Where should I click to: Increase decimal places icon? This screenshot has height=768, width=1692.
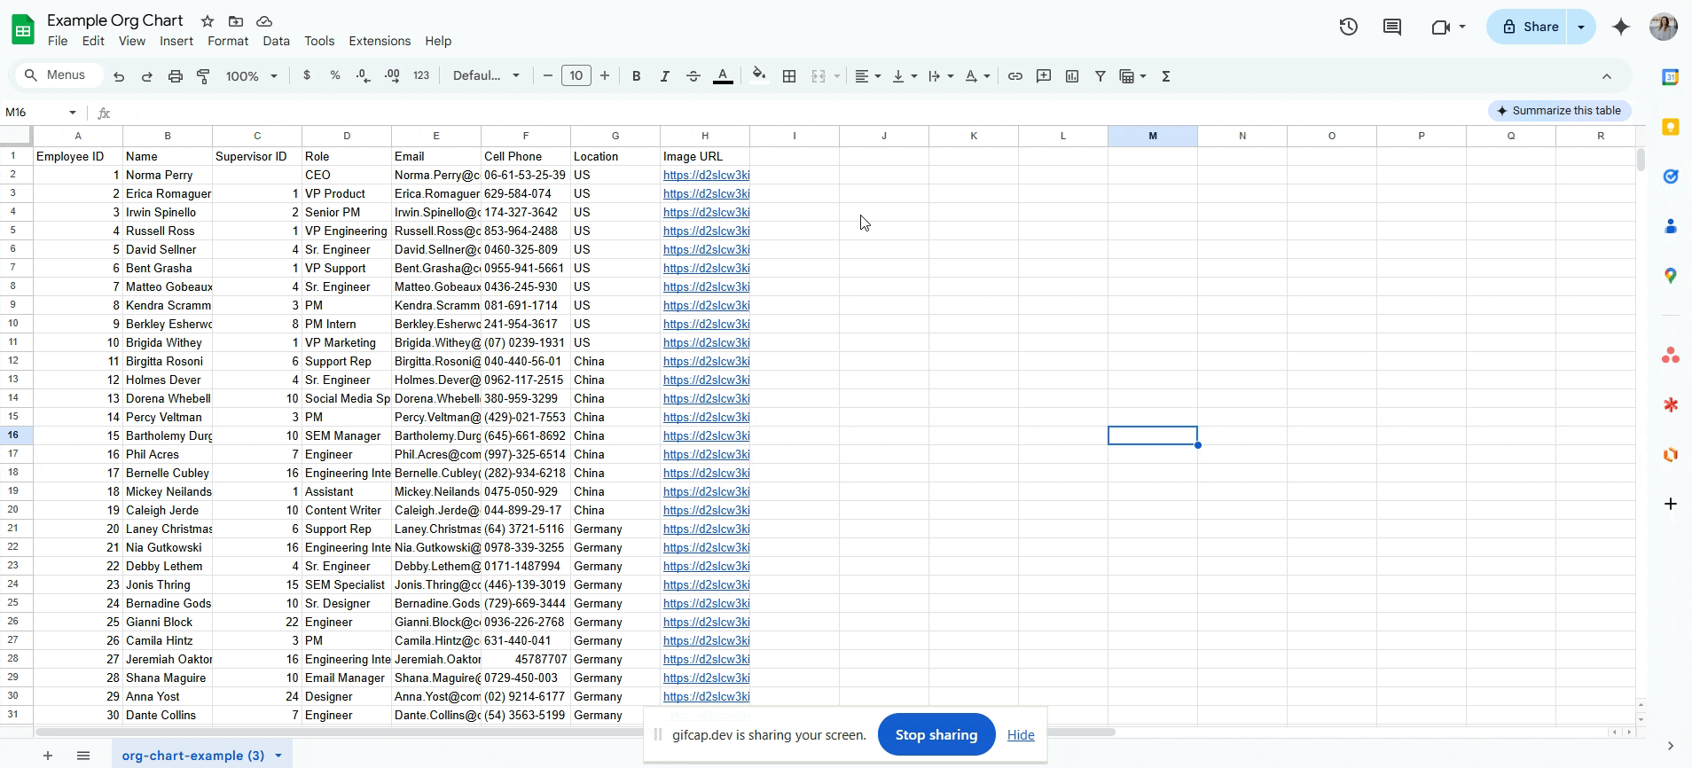point(393,76)
